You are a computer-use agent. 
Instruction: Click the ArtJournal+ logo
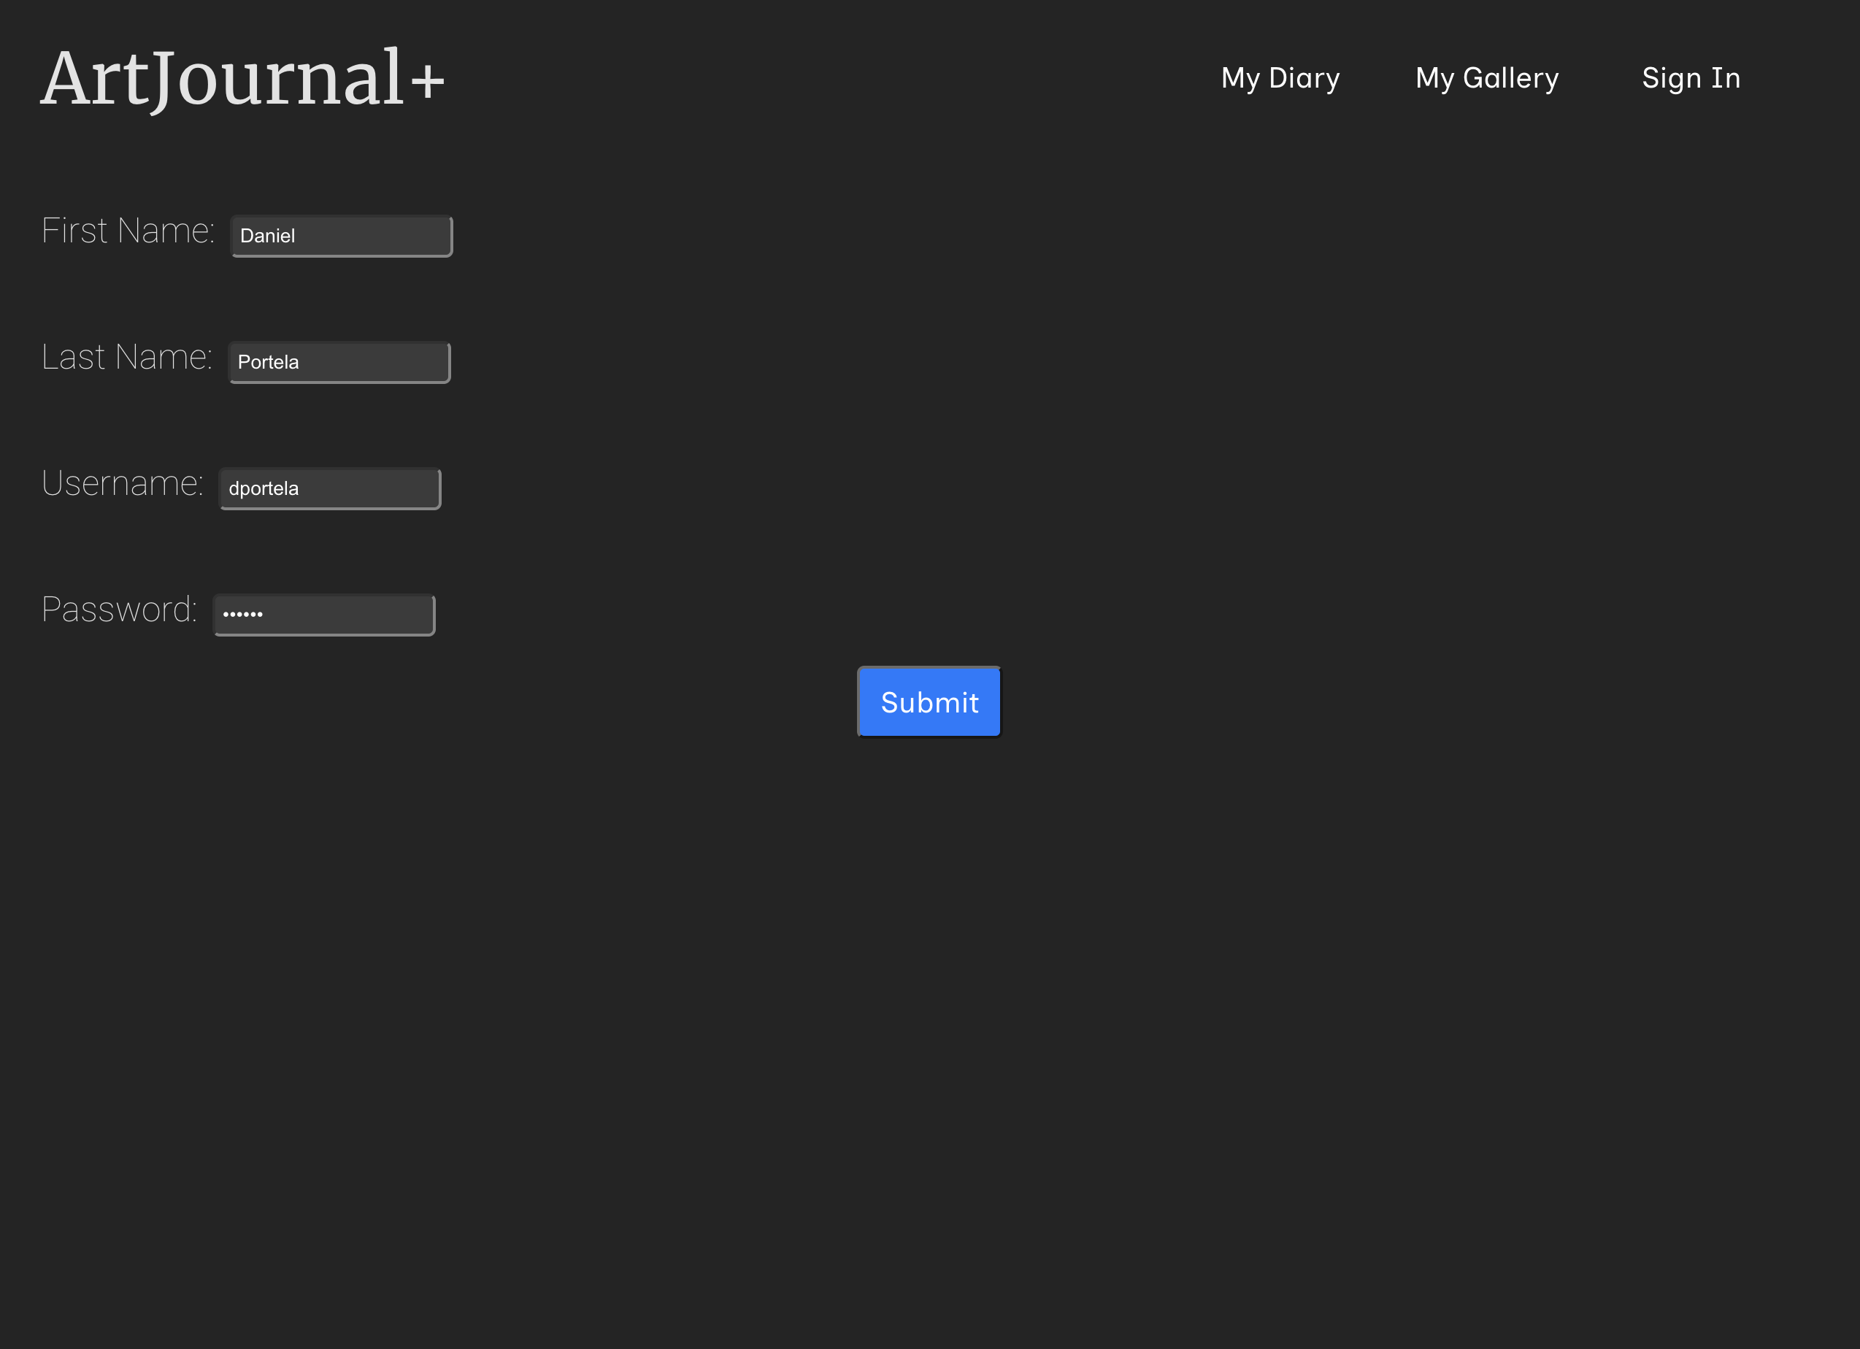(242, 79)
